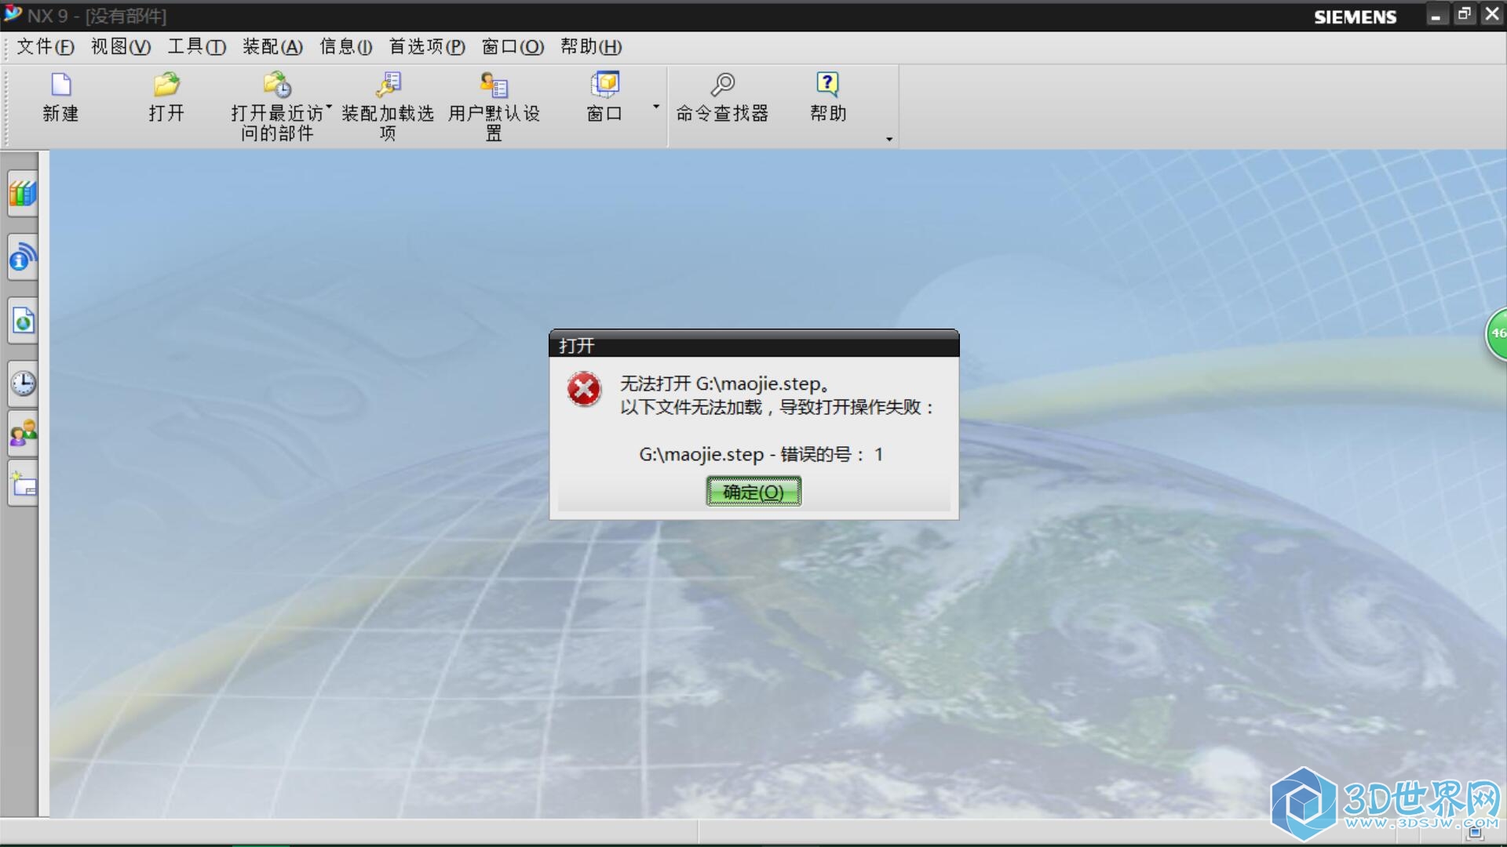
Task: Open the History clock sidebar icon
Action: pos(23,384)
